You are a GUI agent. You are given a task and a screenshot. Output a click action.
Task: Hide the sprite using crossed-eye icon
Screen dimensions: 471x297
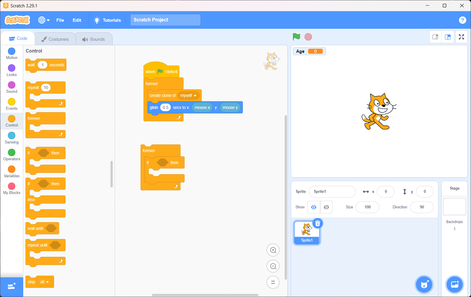pos(326,207)
